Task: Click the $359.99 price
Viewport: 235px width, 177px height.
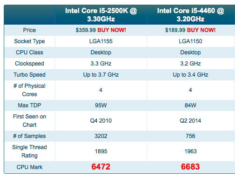Action: tap(86, 30)
